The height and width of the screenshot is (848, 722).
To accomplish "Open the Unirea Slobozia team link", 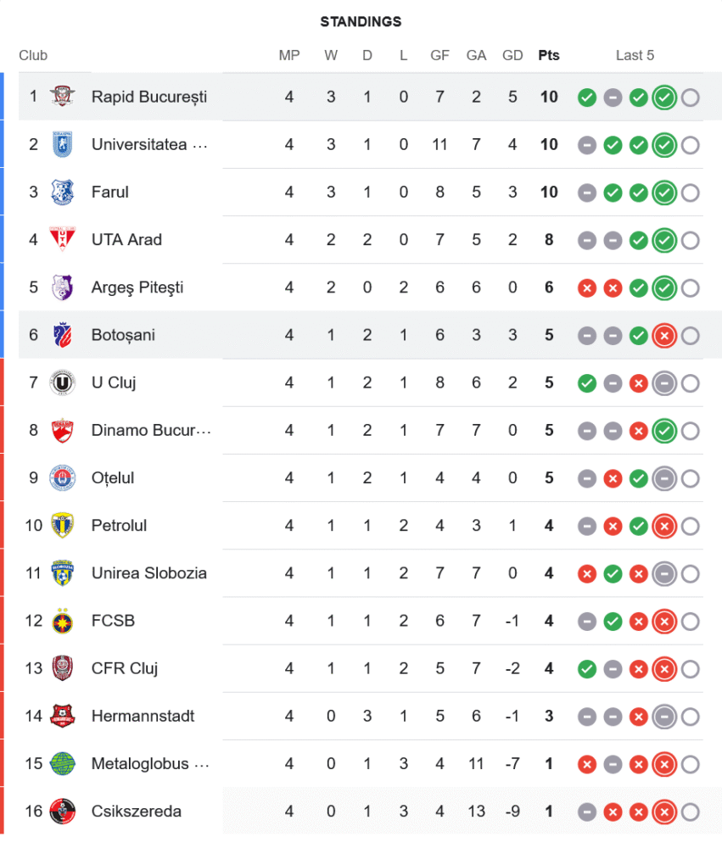I will (149, 573).
